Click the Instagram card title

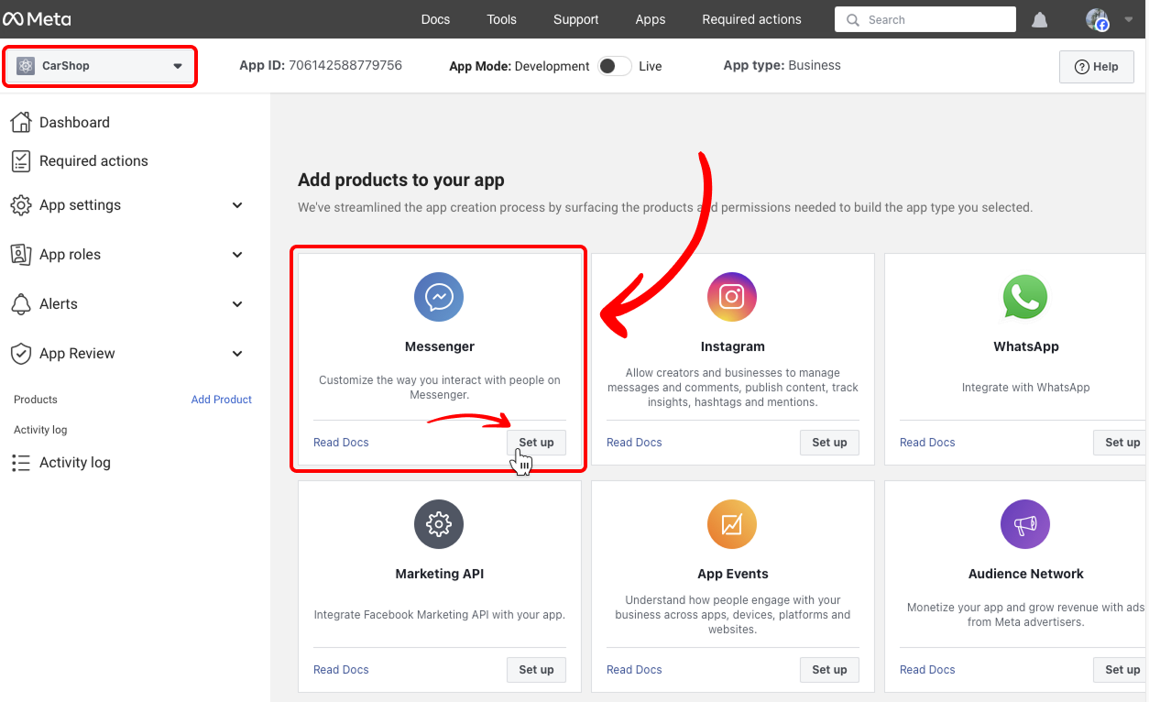[x=733, y=346]
